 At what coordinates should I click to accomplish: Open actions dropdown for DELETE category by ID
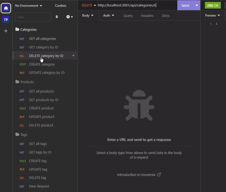point(73,56)
